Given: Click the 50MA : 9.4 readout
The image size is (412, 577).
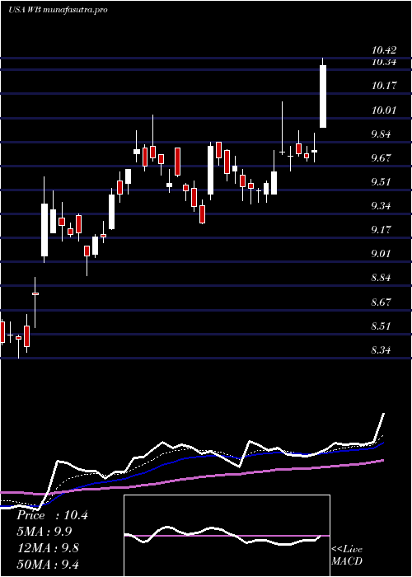Looking at the screenshot, I should [x=47, y=565].
